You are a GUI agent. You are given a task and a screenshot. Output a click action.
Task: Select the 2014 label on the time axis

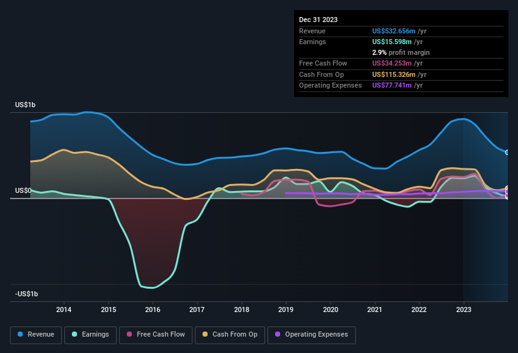64,310
